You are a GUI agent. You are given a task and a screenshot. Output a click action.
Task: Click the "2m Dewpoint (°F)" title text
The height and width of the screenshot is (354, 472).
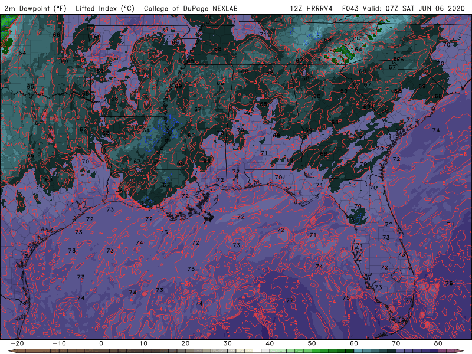[35, 8]
